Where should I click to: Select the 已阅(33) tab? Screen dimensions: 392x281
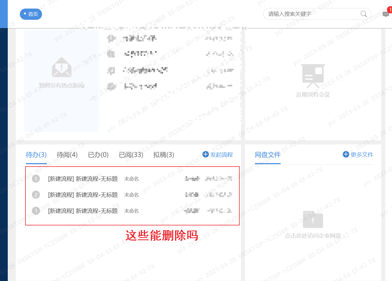click(131, 155)
